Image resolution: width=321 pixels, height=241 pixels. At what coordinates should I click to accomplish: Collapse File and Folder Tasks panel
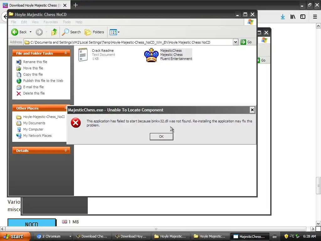coord(66,53)
